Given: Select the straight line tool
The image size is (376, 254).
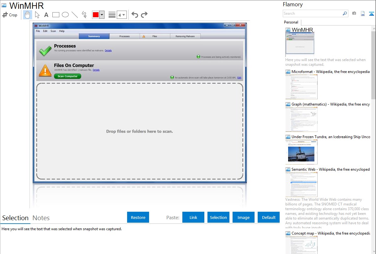Looking at the screenshot, I should pos(75,15).
